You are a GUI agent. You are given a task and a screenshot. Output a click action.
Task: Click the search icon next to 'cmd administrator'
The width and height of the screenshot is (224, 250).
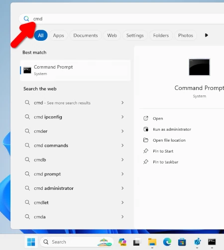pyautogui.click(x=27, y=188)
